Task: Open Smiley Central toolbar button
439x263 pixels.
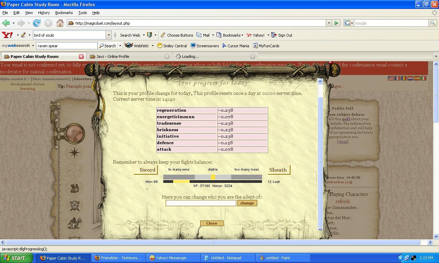Action: 172,46
